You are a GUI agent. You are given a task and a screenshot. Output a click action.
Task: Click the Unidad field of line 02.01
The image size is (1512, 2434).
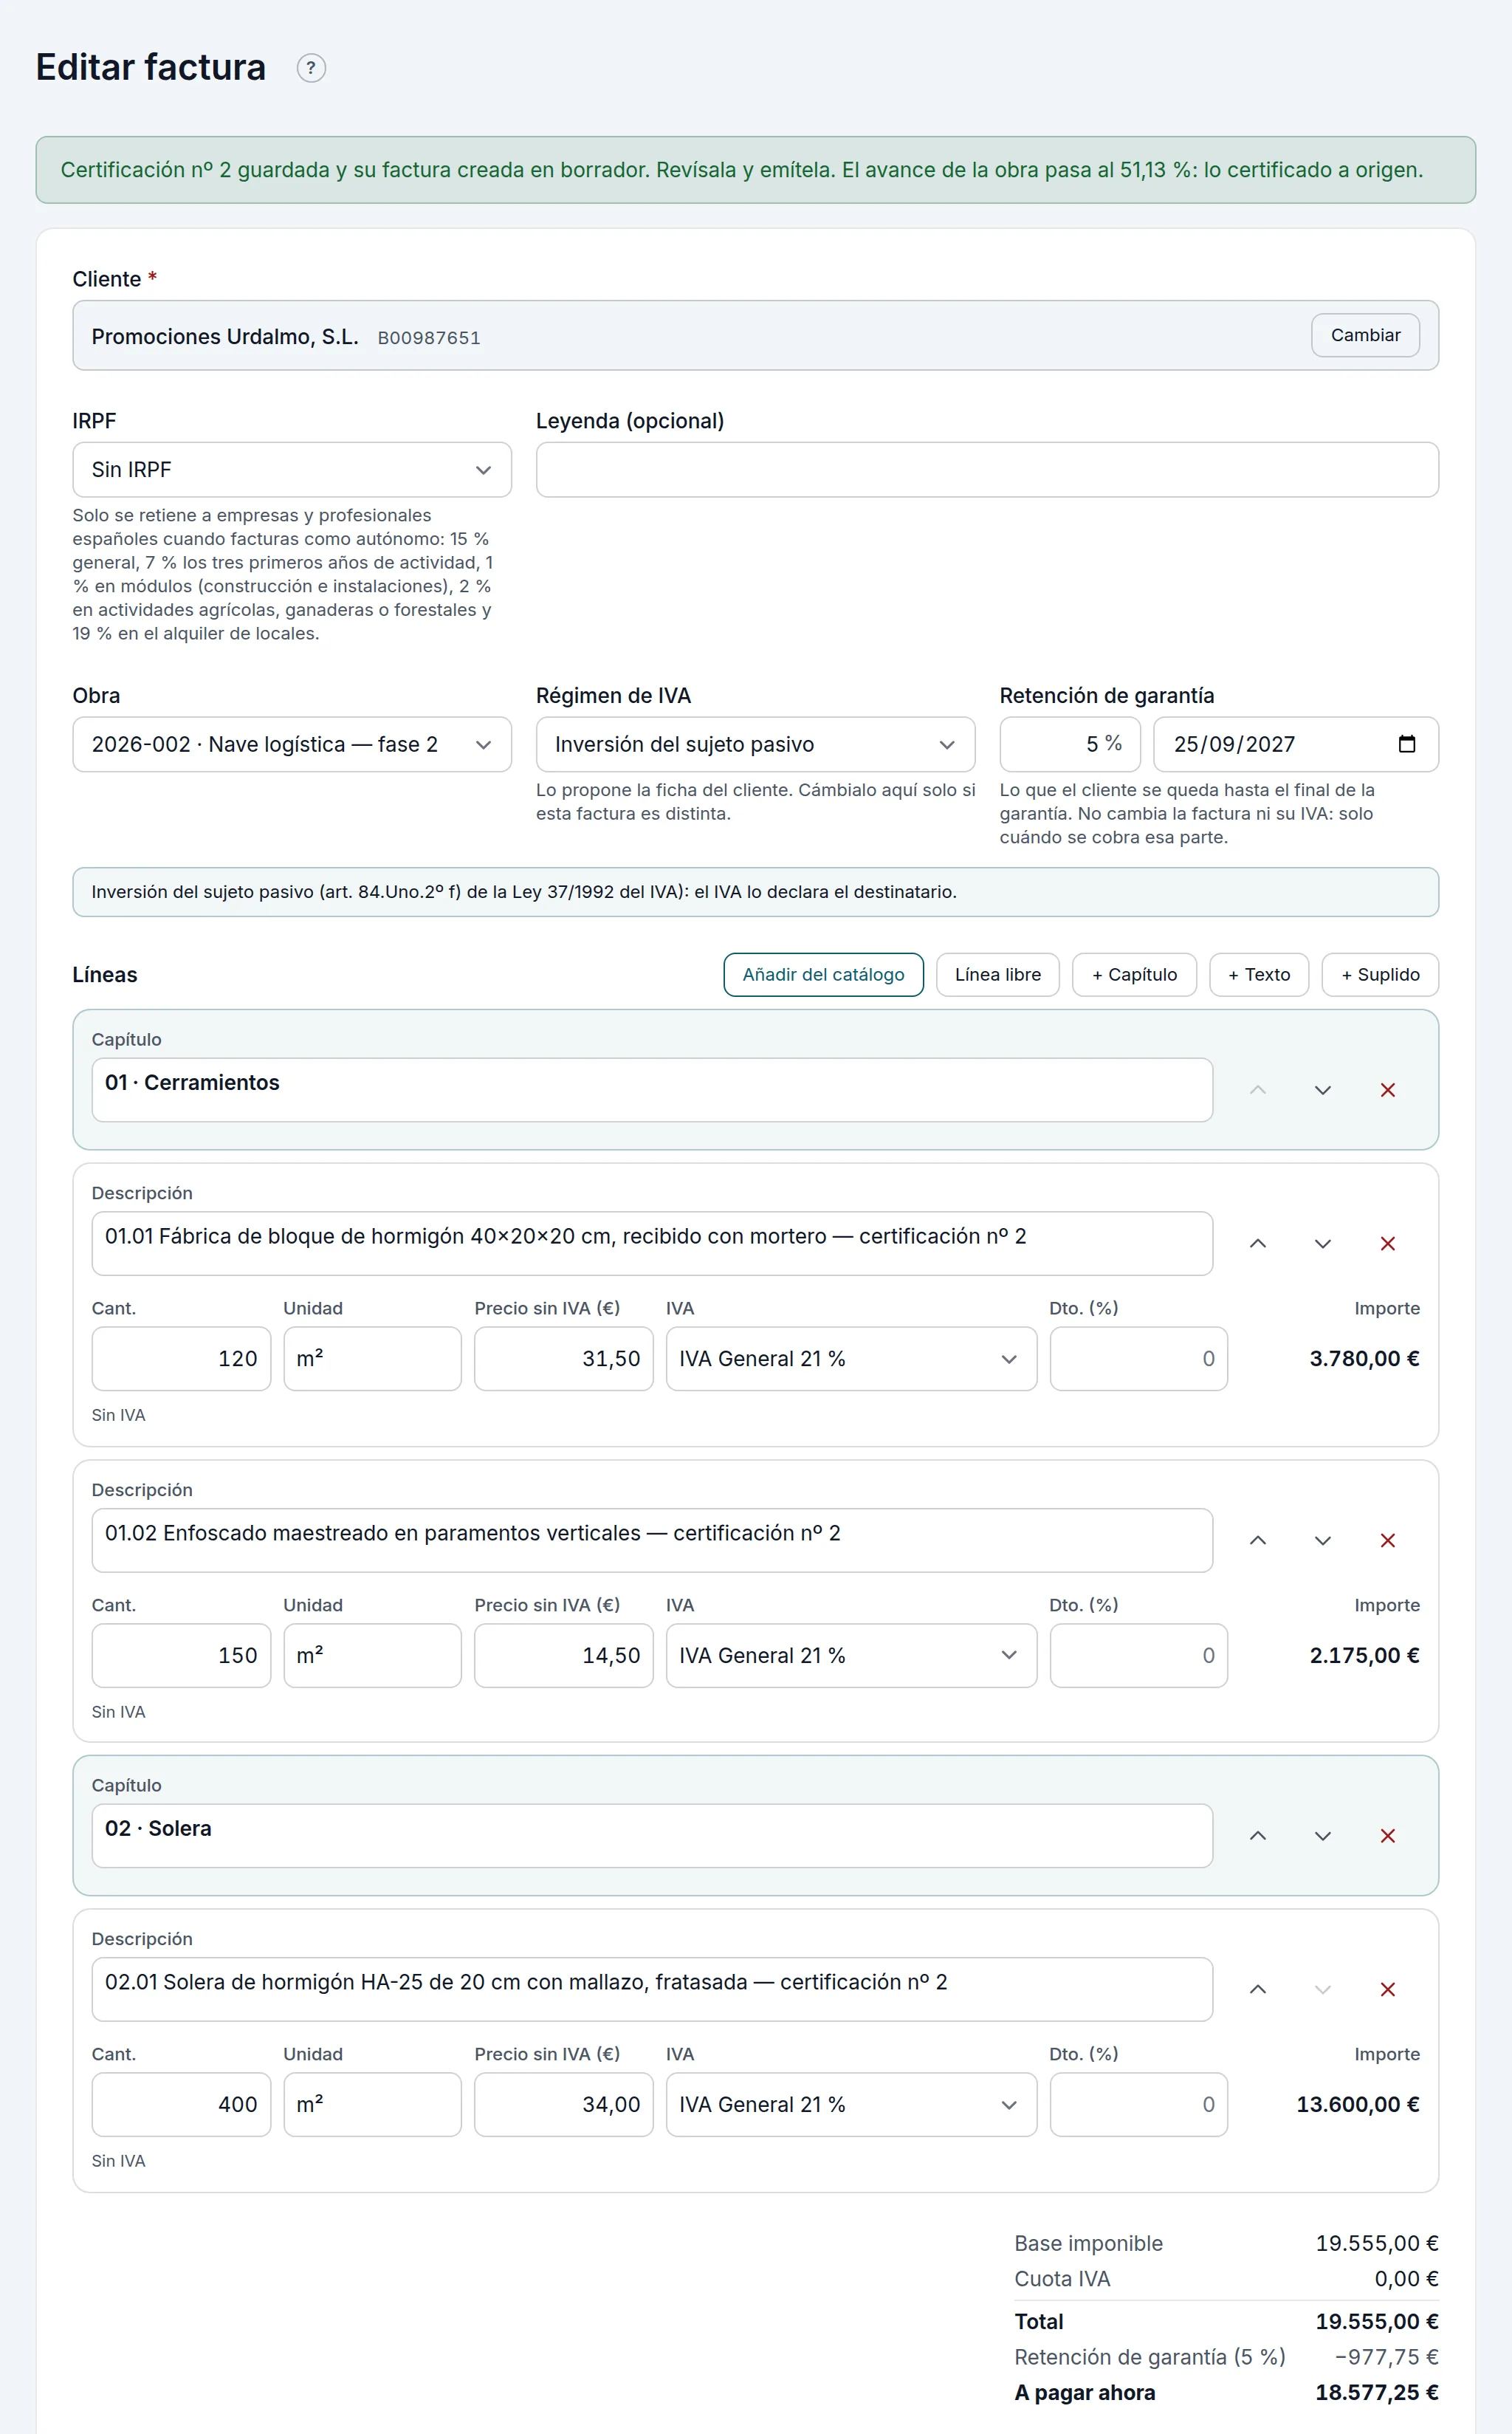click(x=372, y=2105)
